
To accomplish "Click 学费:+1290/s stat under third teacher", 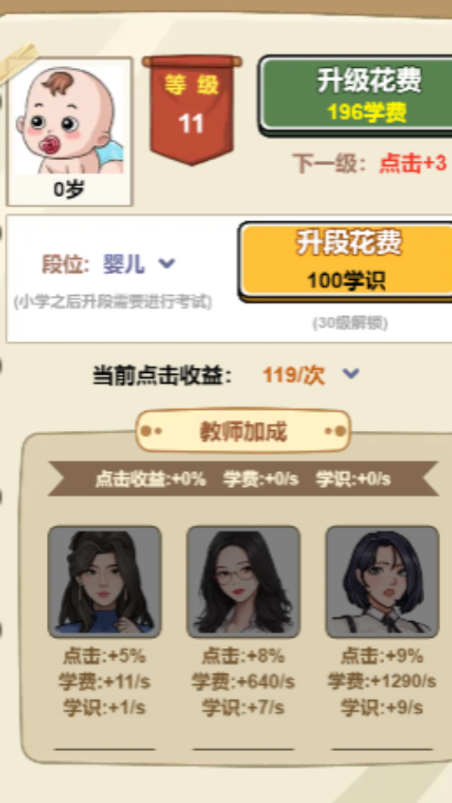I will click(x=383, y=681).
